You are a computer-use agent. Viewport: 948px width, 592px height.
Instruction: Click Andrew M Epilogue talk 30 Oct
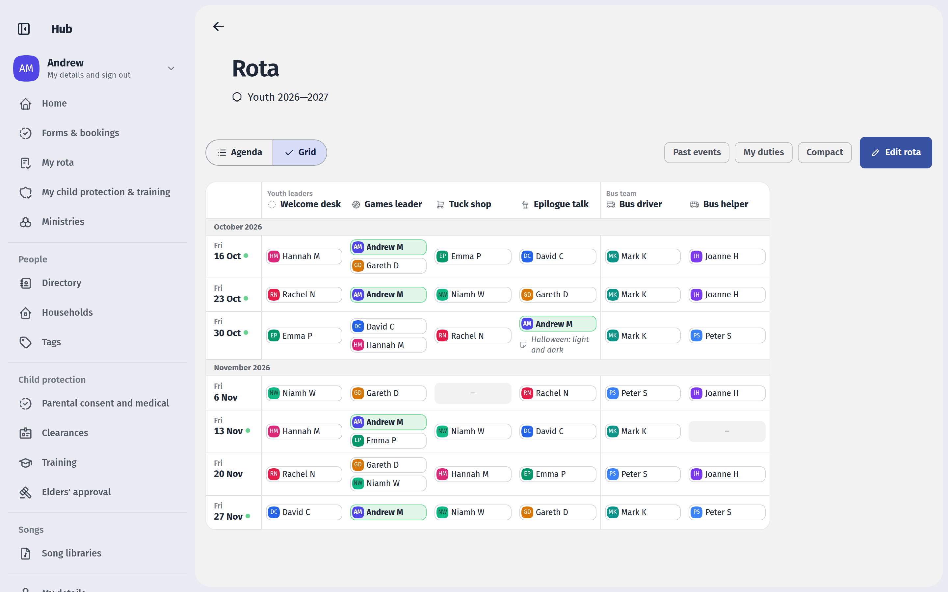(557, 324)
